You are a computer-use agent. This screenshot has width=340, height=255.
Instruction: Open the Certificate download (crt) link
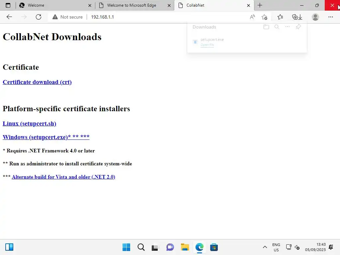[x=37, y=82]
